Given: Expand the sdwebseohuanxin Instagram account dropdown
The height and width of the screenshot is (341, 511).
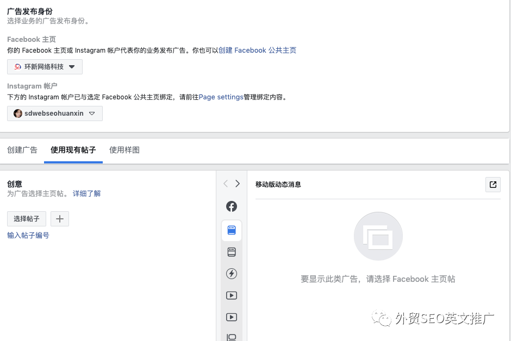Looking at the screenshot, I should click(x=92, y=113).
